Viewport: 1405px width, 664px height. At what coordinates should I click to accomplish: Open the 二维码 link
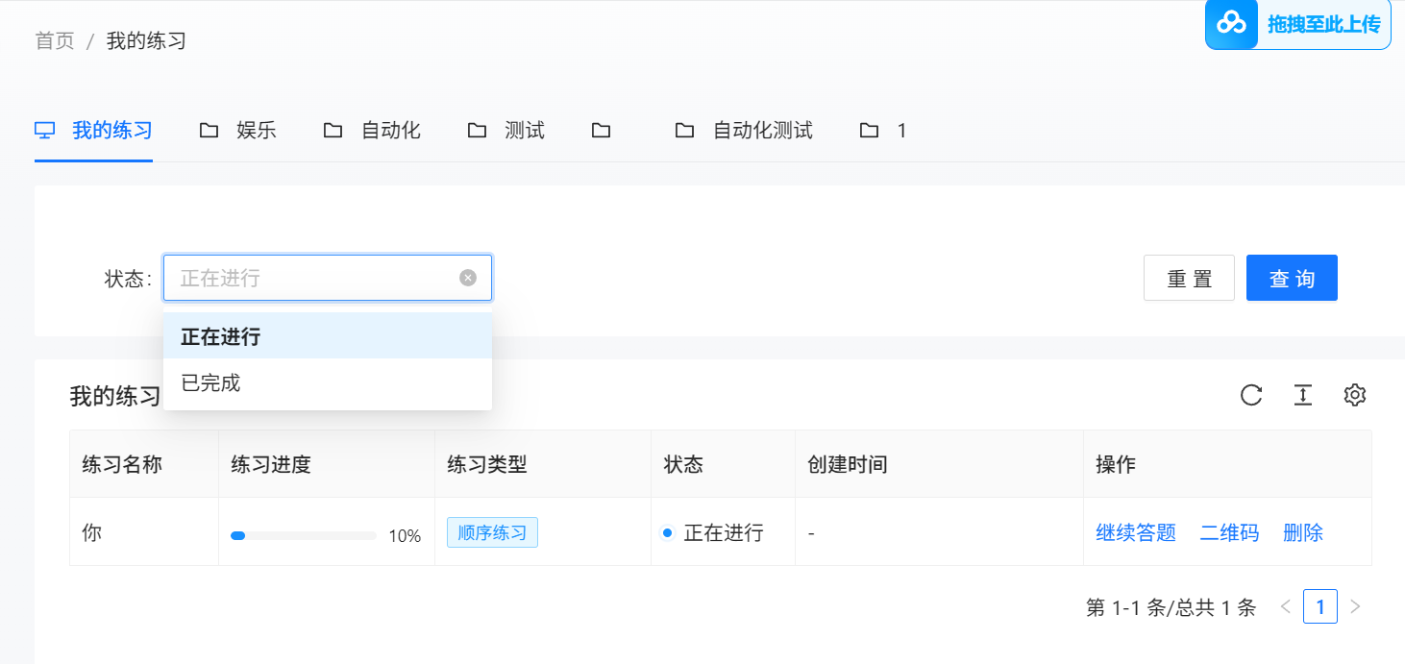[1229, 532]
